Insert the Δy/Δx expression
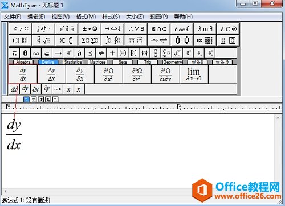This screenshot has width=285, height=206. 51,74
